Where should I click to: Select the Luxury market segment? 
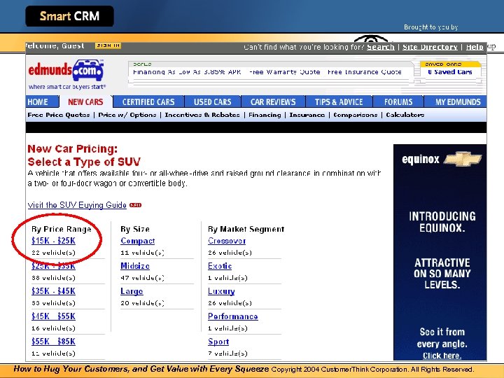(x=221, y=291)
